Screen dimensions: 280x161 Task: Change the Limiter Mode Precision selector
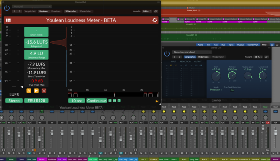pos(216,90)
